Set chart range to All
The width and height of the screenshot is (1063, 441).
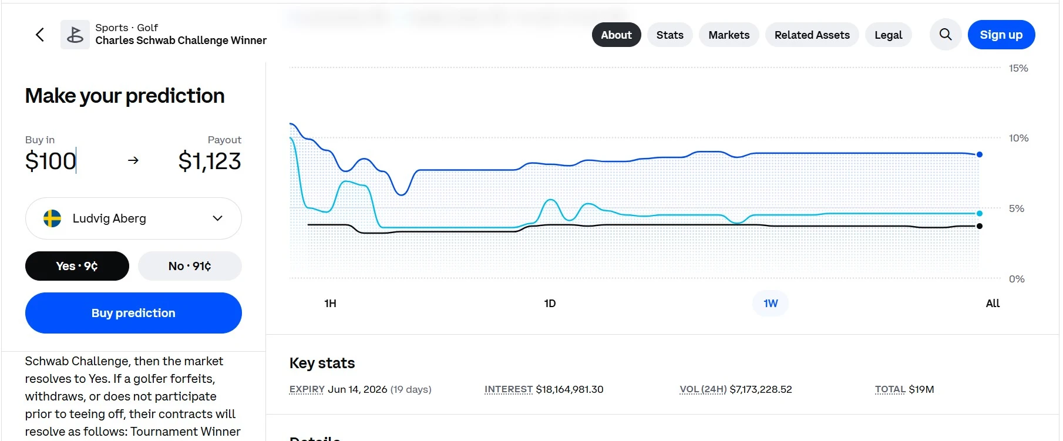993,304
